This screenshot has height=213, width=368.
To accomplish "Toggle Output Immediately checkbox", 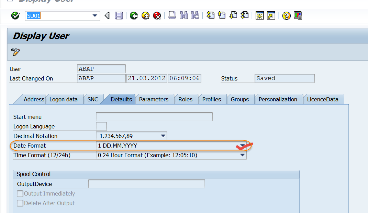I will (x=20, y=193).
